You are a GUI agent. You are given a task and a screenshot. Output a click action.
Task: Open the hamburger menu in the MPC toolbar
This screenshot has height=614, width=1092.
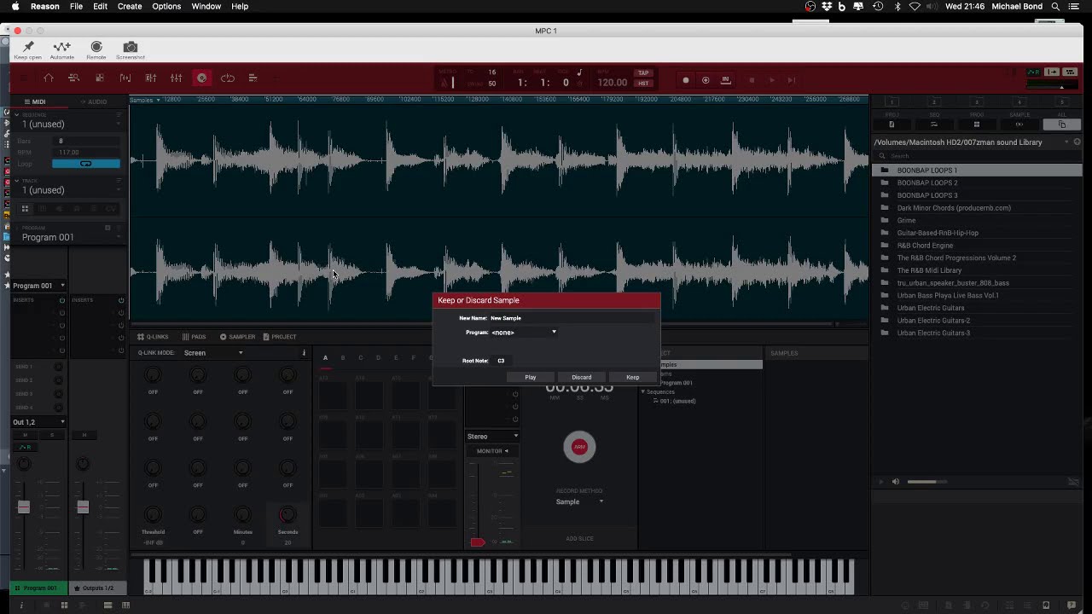coord(24,78)
